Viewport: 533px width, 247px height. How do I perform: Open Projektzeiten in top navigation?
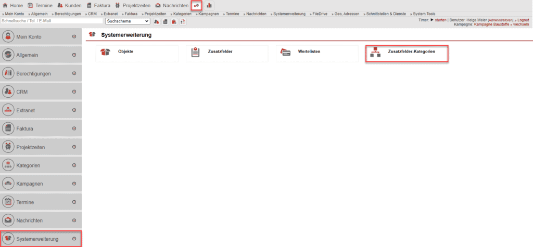(x=133, y=5)
